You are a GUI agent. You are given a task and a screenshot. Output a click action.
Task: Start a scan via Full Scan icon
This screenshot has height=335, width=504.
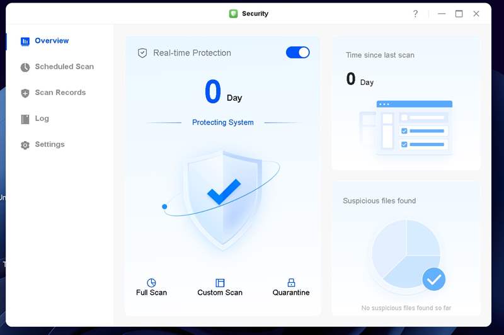click(151, 283)
